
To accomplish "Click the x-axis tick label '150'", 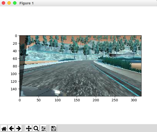I will click(x=77, y=100).
